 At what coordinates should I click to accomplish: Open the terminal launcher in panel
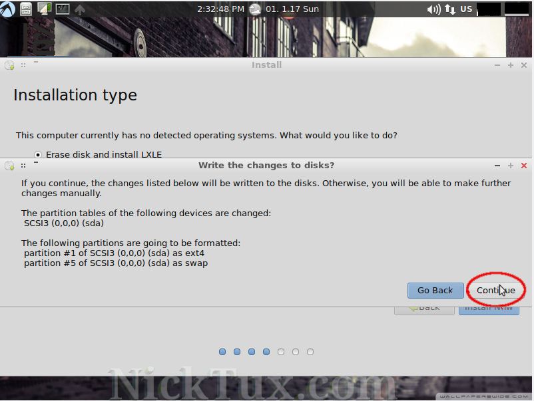click(x=62, y=9)
